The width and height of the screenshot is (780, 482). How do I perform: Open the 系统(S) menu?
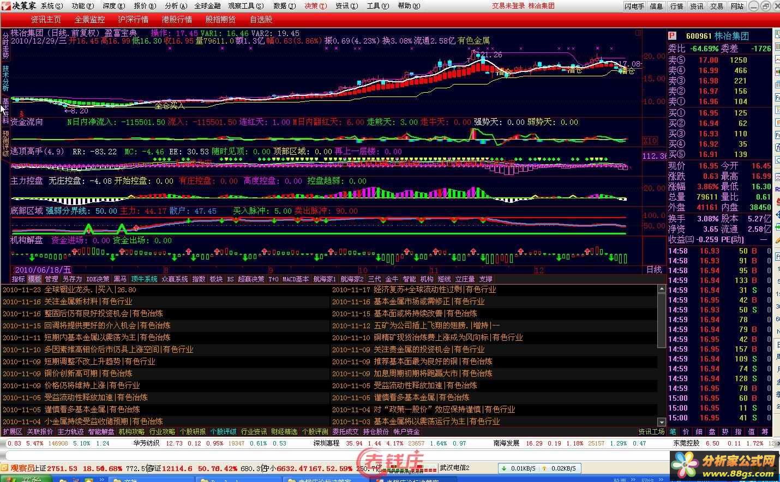pos(51,6)
